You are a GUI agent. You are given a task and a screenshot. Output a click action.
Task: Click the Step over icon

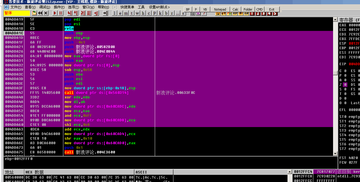[76, 13]
